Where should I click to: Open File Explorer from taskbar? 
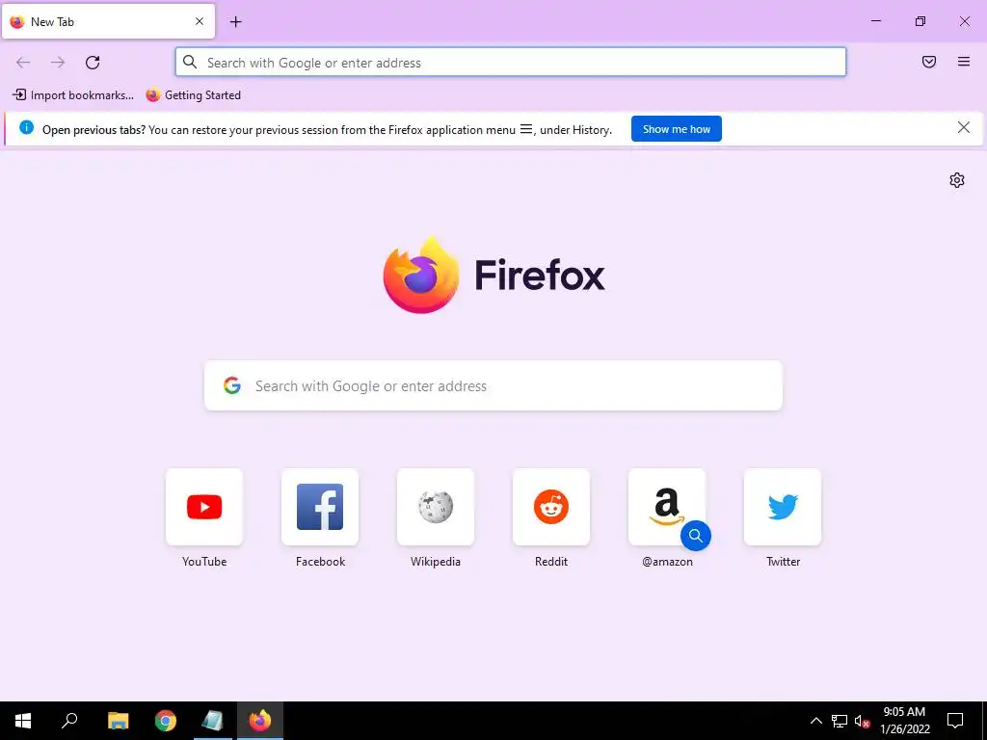click(118, 721)
